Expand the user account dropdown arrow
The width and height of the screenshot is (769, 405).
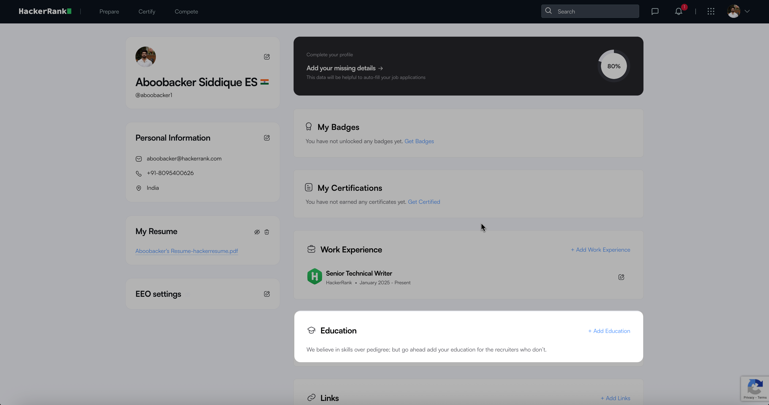point(747,11)
